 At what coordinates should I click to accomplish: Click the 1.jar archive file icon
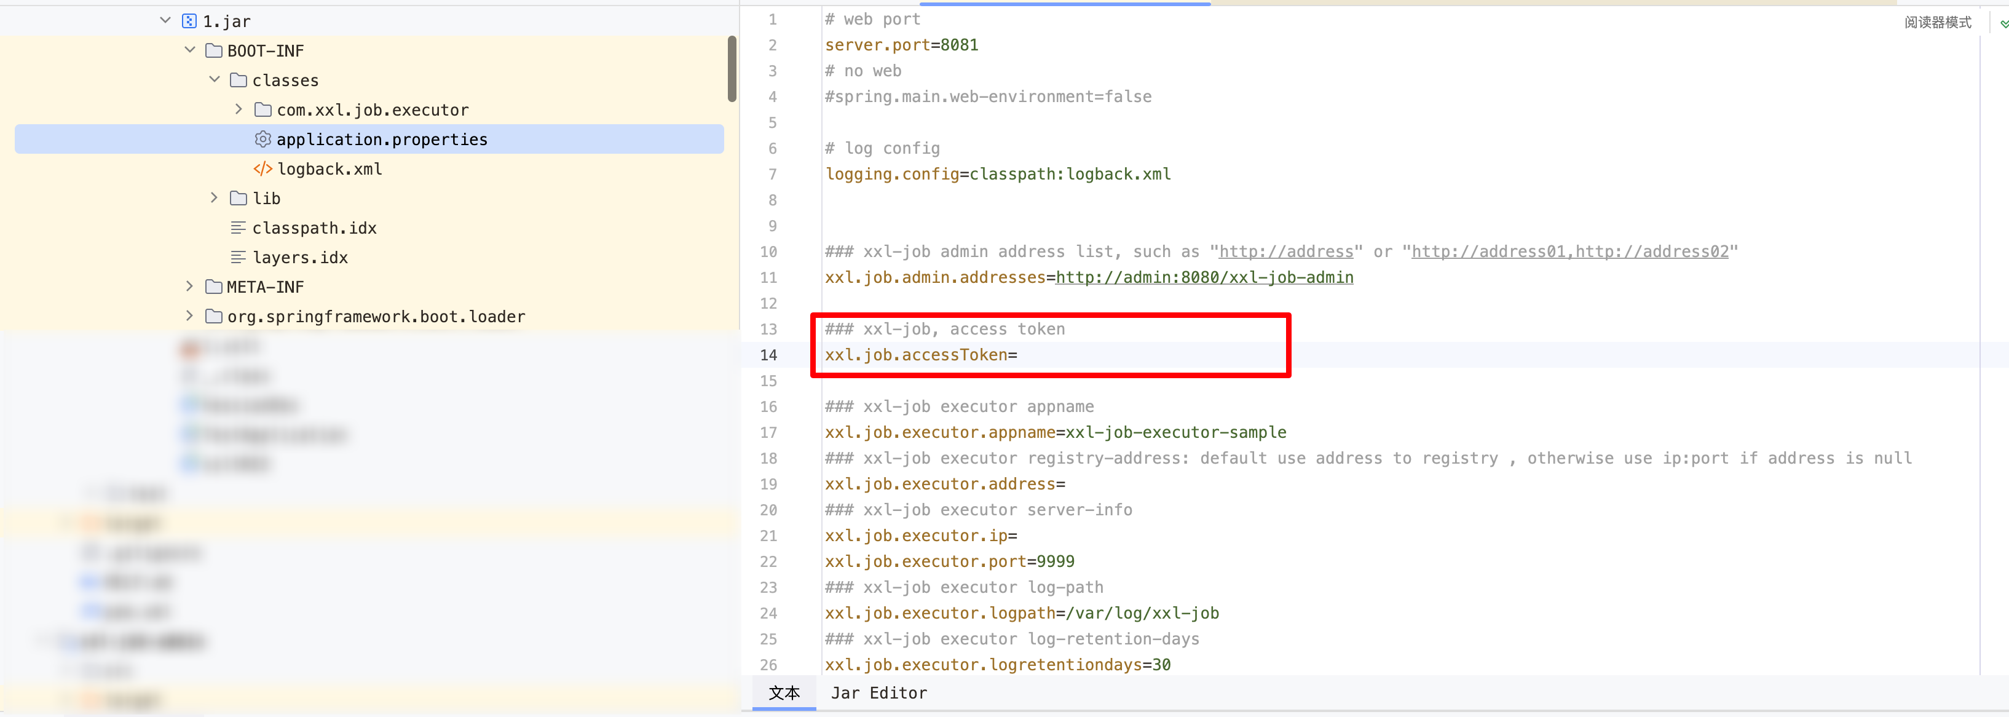189,21
